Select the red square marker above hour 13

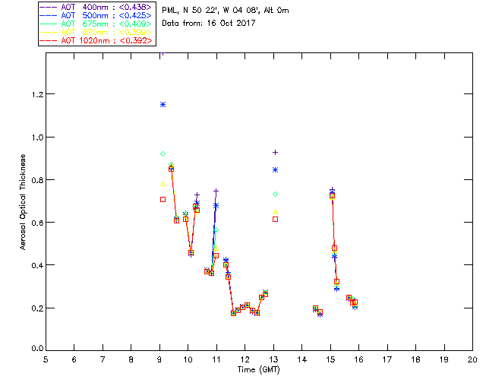[x=275, y=220]
